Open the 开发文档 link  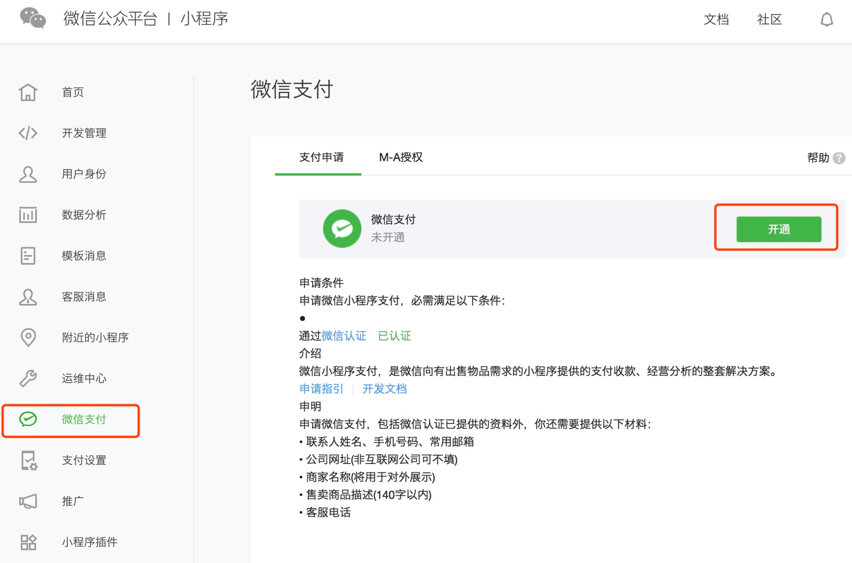[384, 389]
